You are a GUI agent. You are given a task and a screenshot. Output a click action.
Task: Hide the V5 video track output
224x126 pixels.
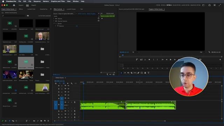[69, 85]
